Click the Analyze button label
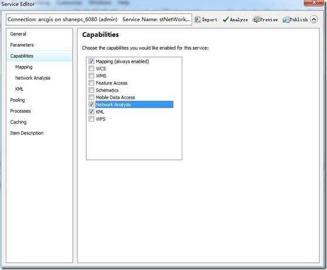 point(239,19)
